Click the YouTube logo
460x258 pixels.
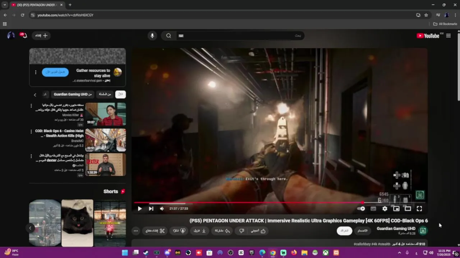pos(428,35)
